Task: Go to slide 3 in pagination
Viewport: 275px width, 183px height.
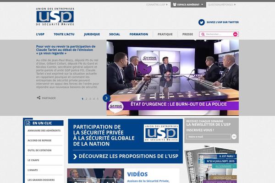Action: (x=90, y=99)
